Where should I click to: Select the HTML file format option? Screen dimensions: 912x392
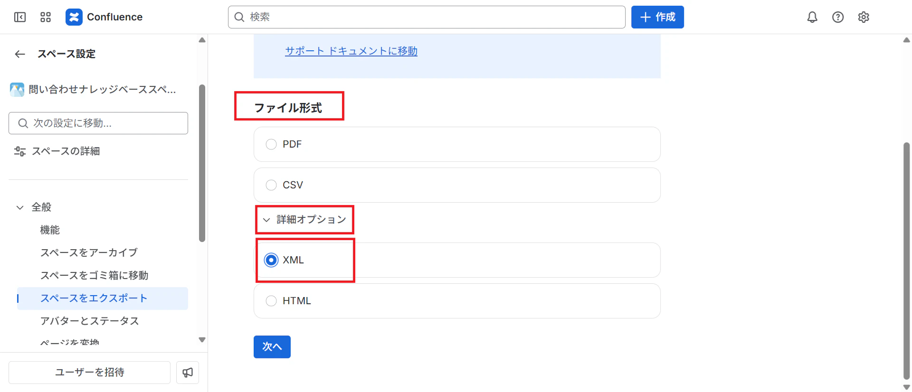click(x=457, y=301)
